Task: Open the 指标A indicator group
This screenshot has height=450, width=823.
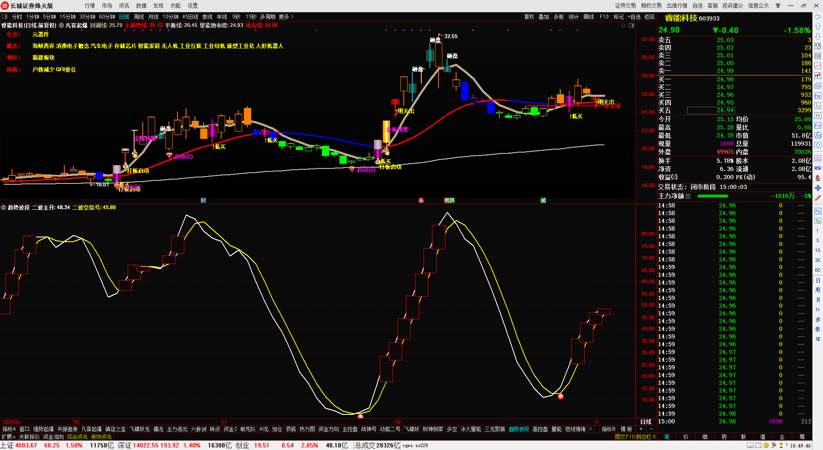Action: pos(9,429)
